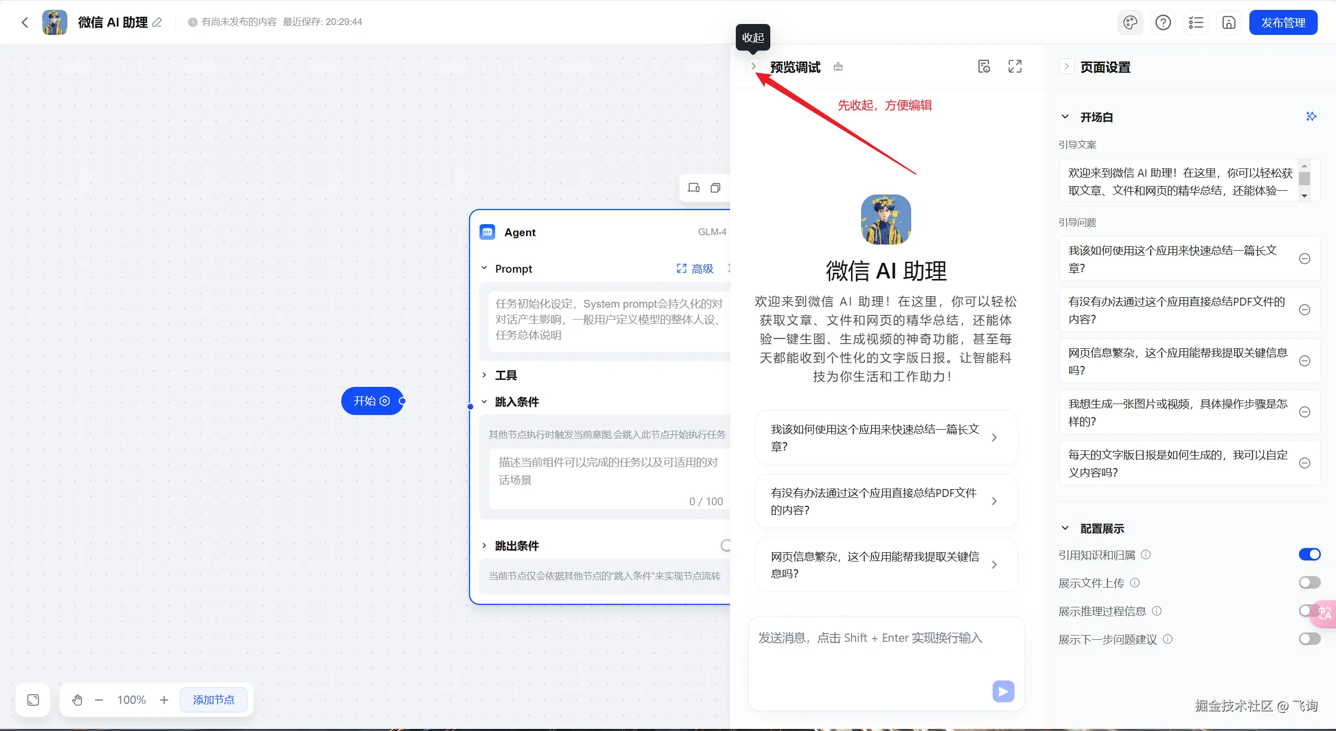Screen dimensions: 1336x731
Task: Click the AI sparkle icon beside 开场白
Action: (1311, 116)
